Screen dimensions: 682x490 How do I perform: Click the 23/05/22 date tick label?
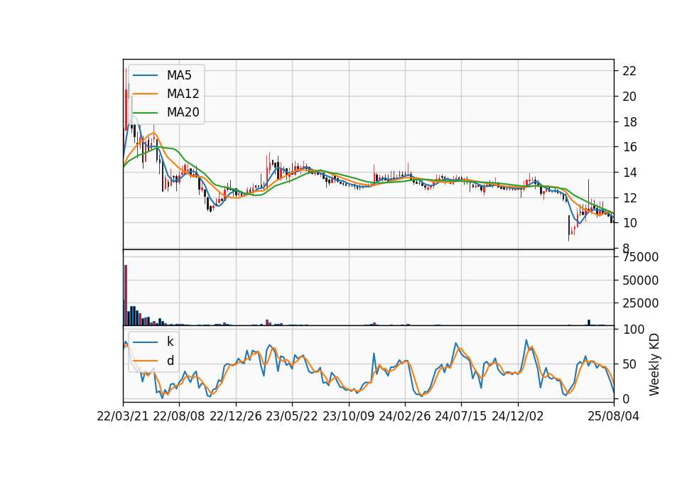click(x=292, y=416)
